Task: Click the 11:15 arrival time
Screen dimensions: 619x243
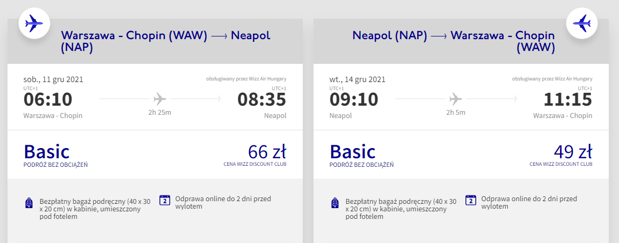Action: click(567, 100)
